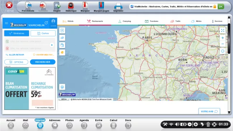Open the Tourisme tab
The width and height of the screenshot is (233, 131).
151,21
